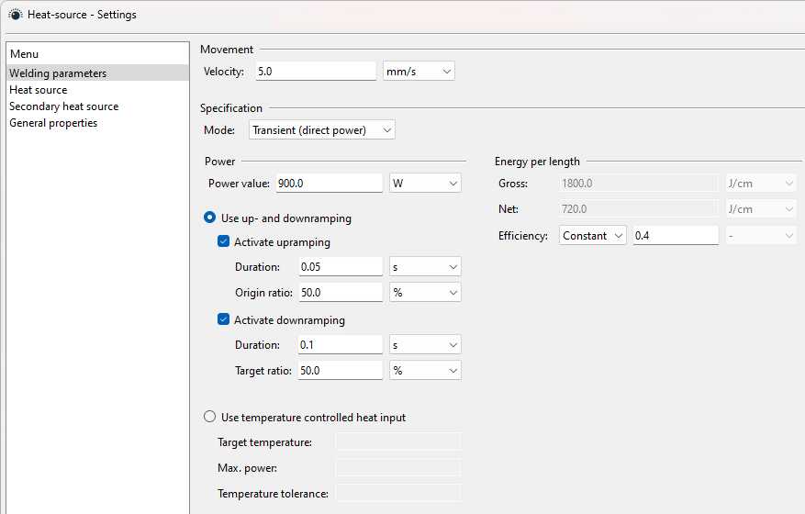Click the Energy per length heading
The height and width of the screenshot is (514, 805).
[x=537, y=162]
